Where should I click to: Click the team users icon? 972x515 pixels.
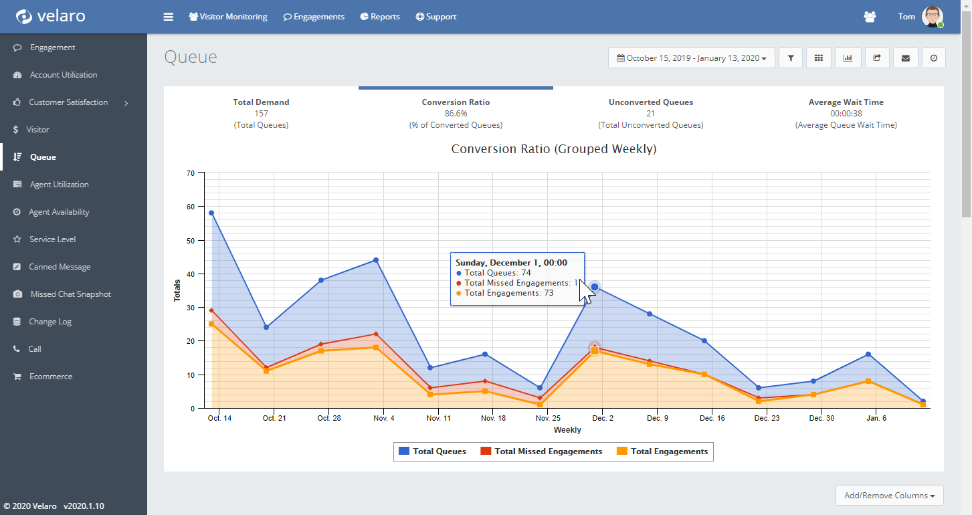870,17
